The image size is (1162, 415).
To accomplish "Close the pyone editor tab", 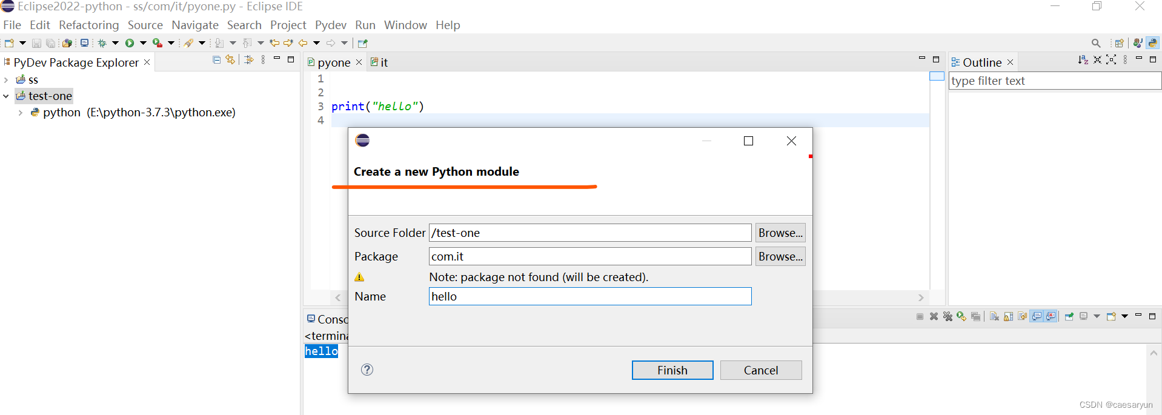I will tap(359, 62).
